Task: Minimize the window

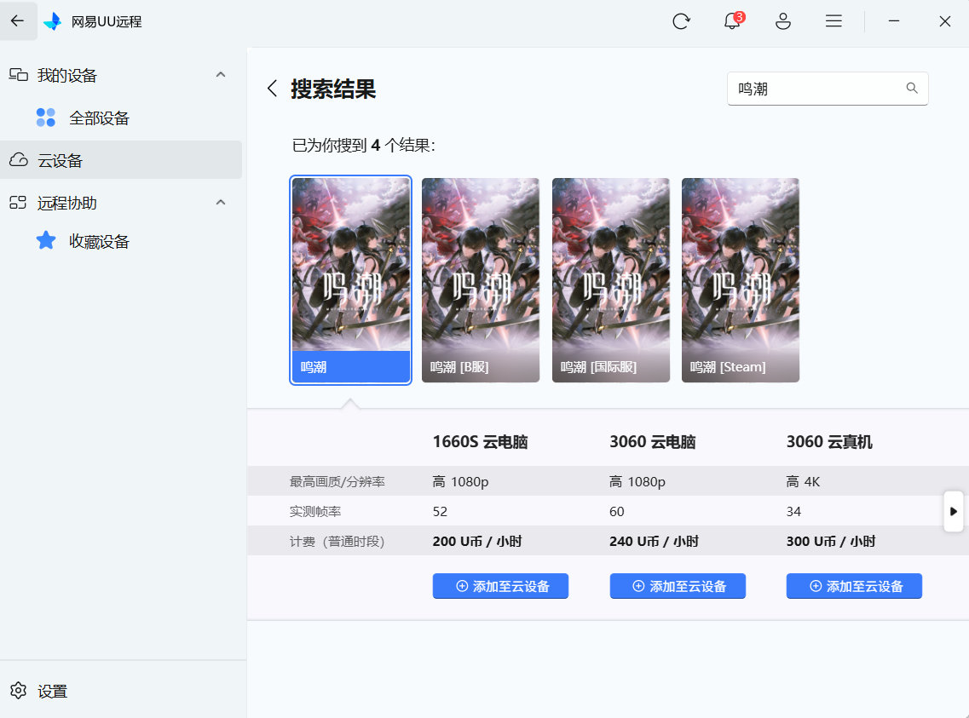Action: tap(894, 21)
